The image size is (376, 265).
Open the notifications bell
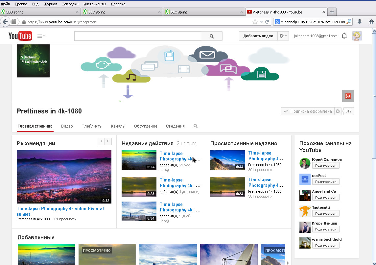click(x=344, y=36)
